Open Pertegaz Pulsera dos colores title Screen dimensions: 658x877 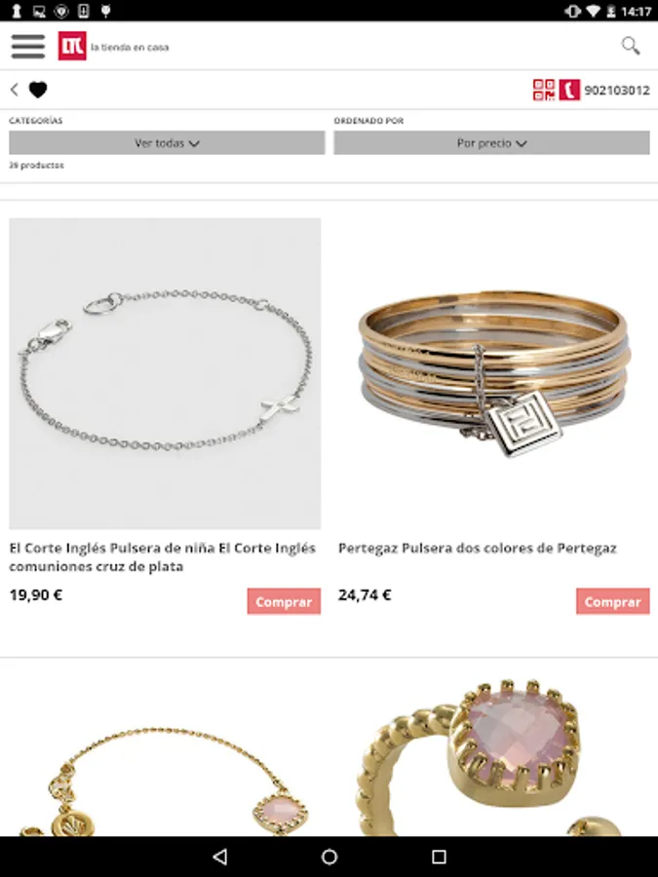(478, 548)
